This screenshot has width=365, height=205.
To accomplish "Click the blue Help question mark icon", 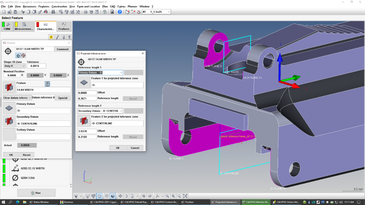I will click(x=119, y=12).
